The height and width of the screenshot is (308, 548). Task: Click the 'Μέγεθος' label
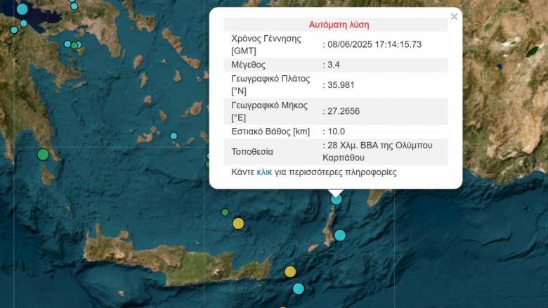249,65
